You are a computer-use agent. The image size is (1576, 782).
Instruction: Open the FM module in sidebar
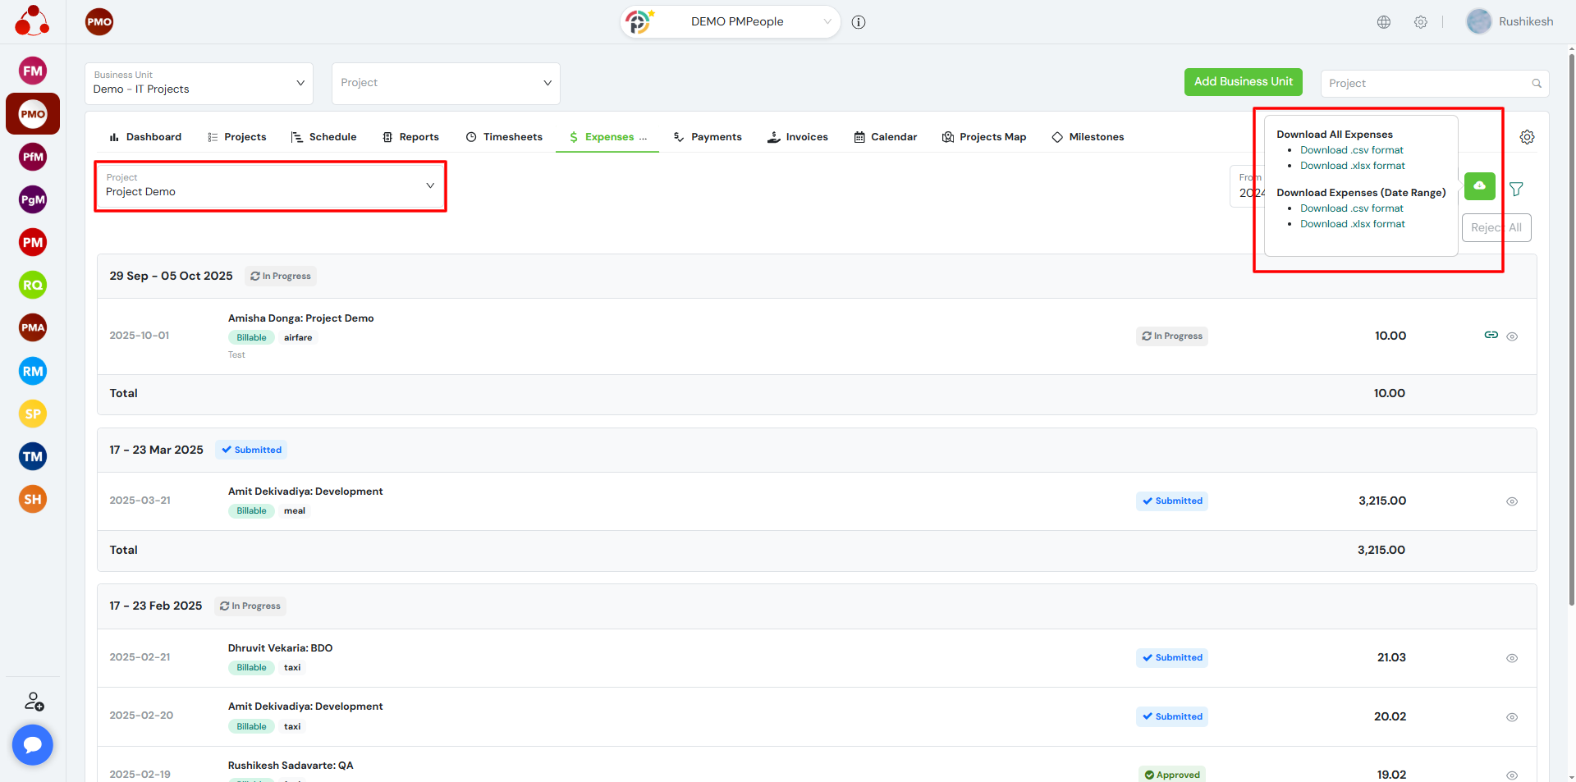click(x=33, y=71)
